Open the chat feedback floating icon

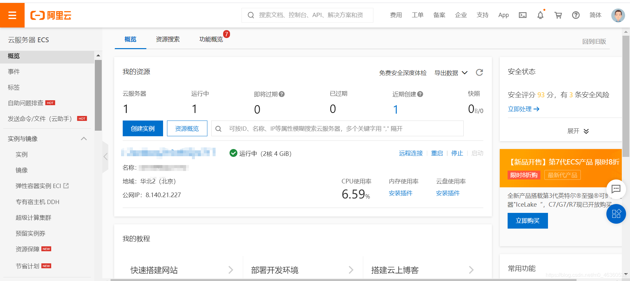[616, 189]
